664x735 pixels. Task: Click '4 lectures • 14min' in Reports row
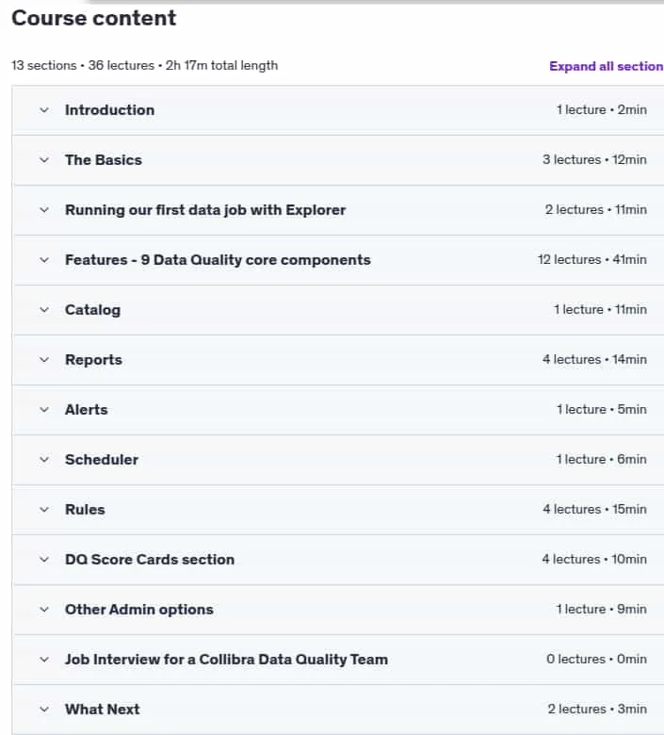tap(594, 360)
